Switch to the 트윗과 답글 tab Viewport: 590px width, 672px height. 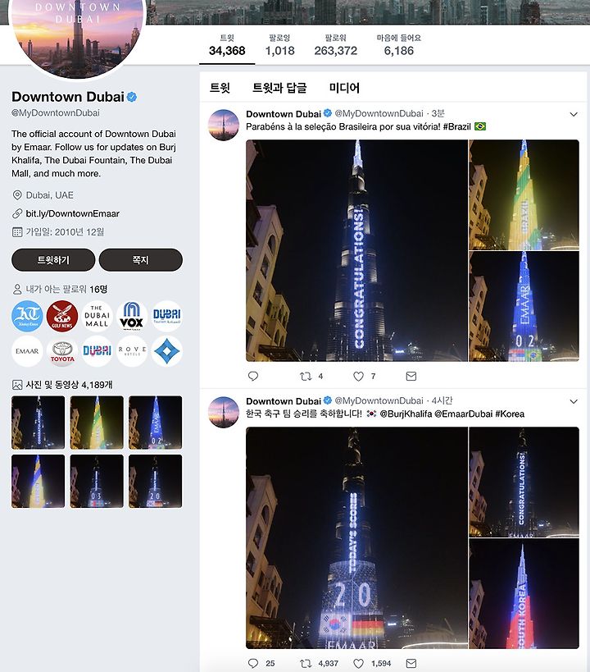(279, 88)
